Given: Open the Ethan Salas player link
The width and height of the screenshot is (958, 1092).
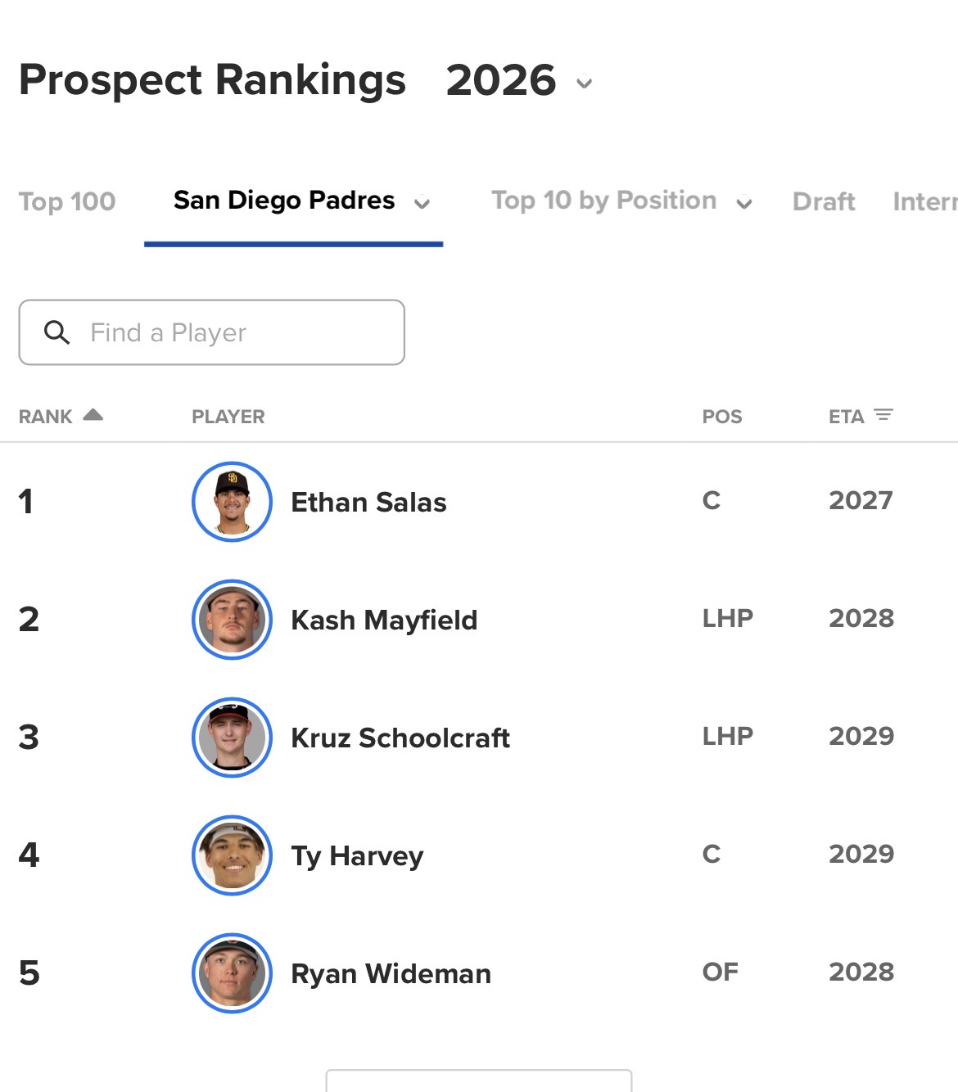Looking at the screenshot, I should [x=368, y=502].
